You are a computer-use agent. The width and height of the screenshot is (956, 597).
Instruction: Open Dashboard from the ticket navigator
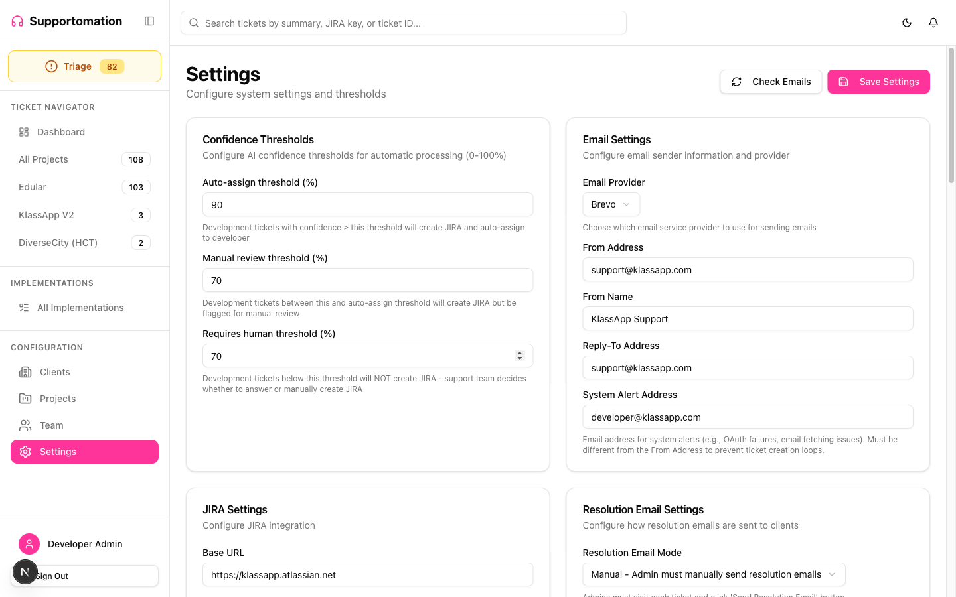click(59, 132)
